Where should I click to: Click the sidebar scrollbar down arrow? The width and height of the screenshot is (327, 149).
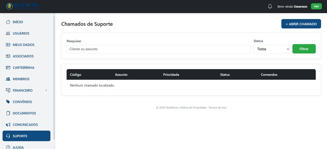click(54, 147)
